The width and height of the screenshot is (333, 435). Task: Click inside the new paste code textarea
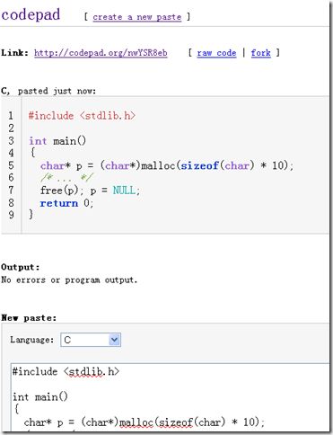[171, 397]
